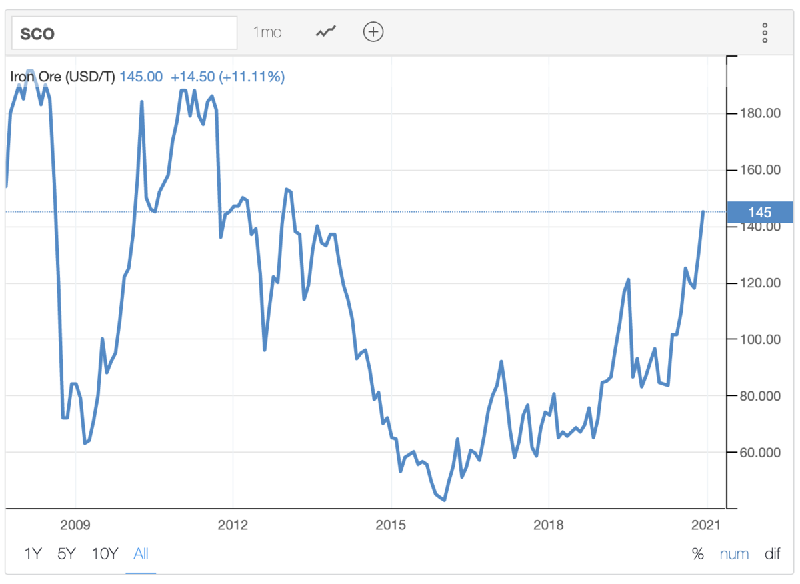Switch the scale to num mode

click(x=734, y=554)
